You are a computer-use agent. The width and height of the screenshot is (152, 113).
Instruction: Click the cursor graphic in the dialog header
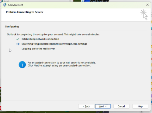(x=144, y=15)
